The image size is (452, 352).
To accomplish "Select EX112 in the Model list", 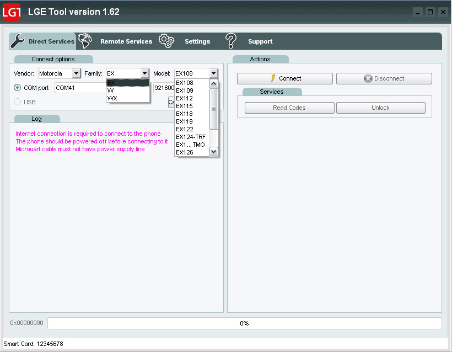I will point(192,98).
